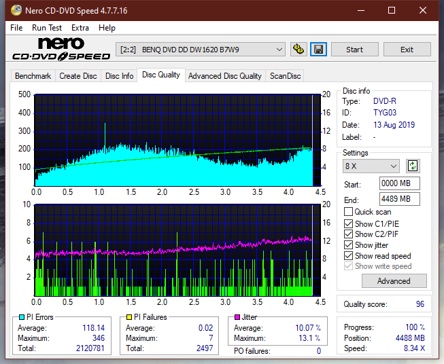
Task: Click the refresh speed settings icon
Action: (413, 166)
